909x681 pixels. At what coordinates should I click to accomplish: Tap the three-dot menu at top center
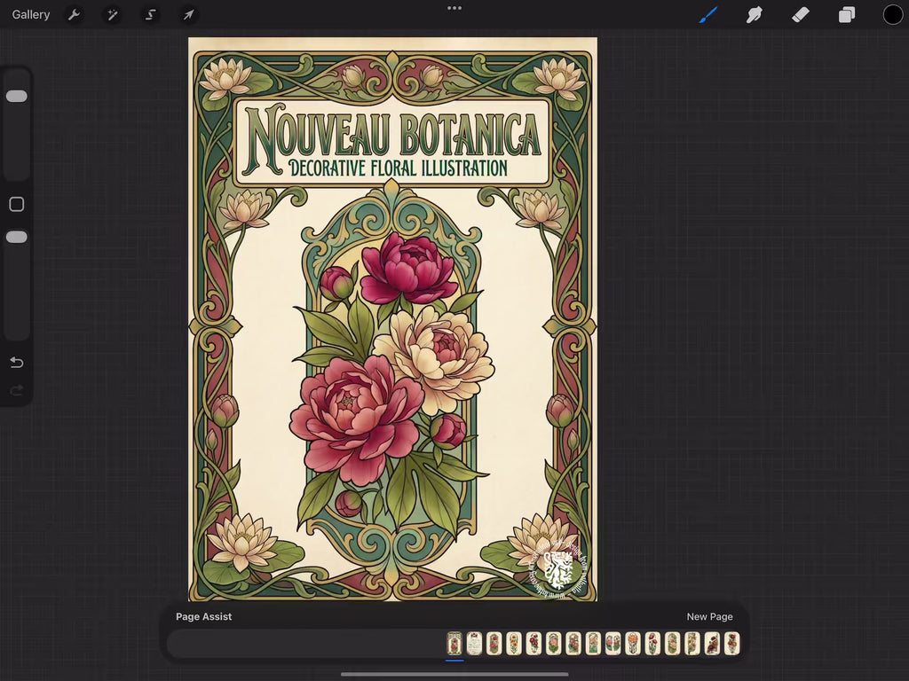(454, 8)
